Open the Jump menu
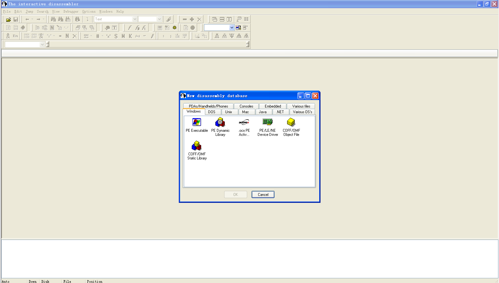499x283 pixels. click(29, 11)
